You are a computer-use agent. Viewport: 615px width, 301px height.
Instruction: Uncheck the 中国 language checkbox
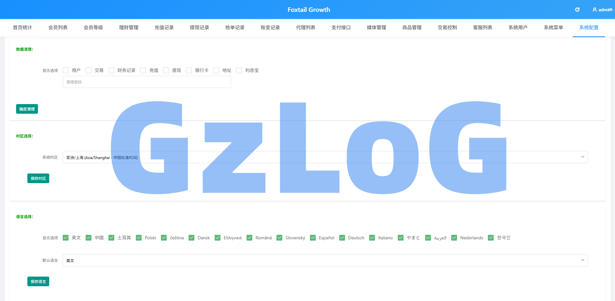click(x=89, y=238)
